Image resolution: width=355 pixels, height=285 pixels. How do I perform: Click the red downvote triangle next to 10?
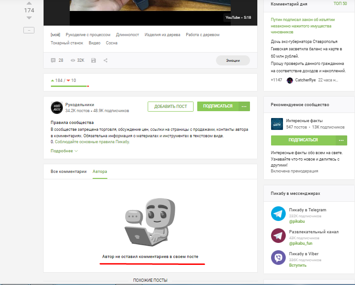coord(68,81)
